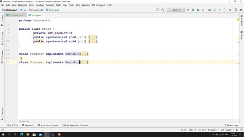This screenshot has height=137, width=244.
Task: Click Store.java breadcrumb in navigation bar
Action: 53,10
